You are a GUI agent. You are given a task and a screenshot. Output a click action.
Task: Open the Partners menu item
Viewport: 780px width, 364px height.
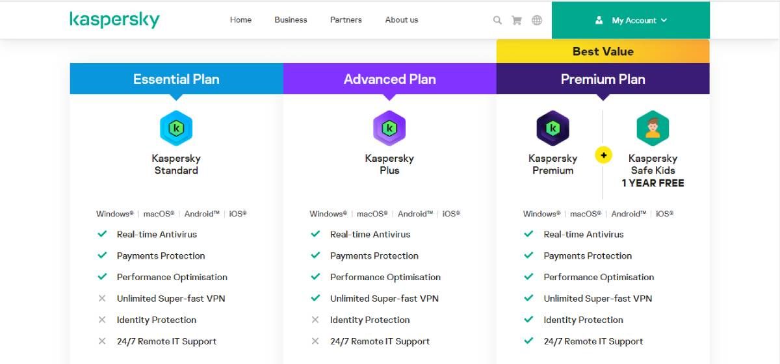pyautogui.click(x=346, y=19)
